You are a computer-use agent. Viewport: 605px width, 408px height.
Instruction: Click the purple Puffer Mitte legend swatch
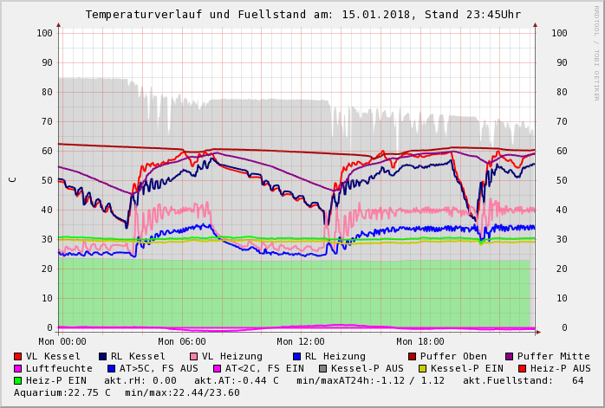510,356
